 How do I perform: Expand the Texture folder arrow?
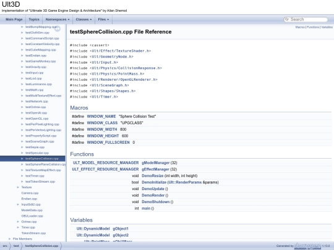click(18, 187)
